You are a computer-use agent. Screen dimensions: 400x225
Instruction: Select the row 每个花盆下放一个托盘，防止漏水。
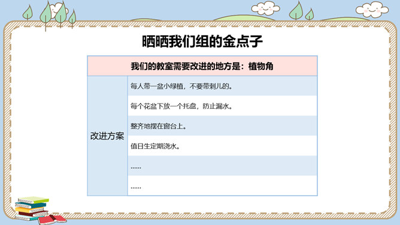[222, 106]
